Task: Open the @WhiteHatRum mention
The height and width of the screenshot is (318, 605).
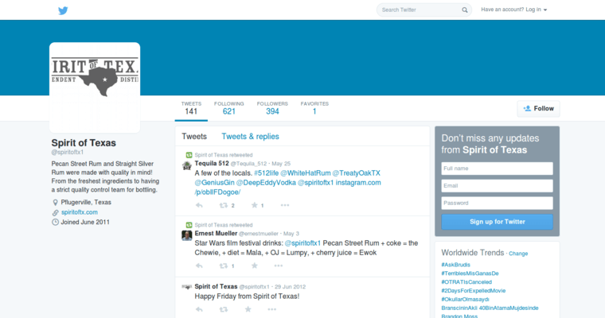Action: (x=306, y=173)
